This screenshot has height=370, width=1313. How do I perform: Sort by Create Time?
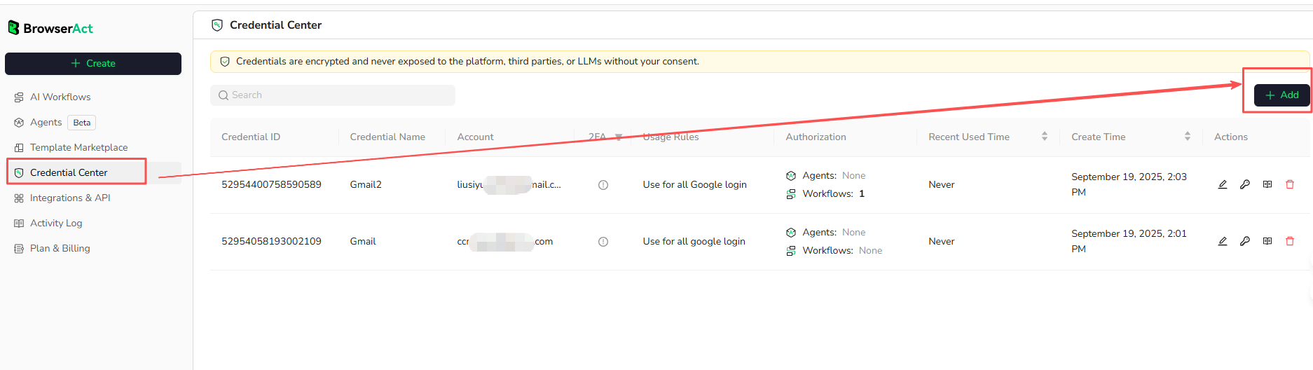(1188, 137)
